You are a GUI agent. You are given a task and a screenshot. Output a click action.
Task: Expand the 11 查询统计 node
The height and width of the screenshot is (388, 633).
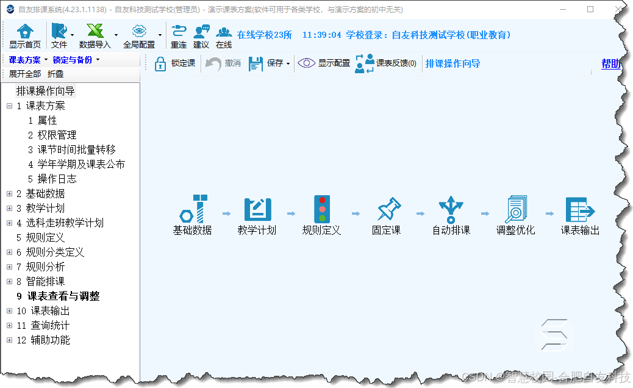(x=9, y=325)
